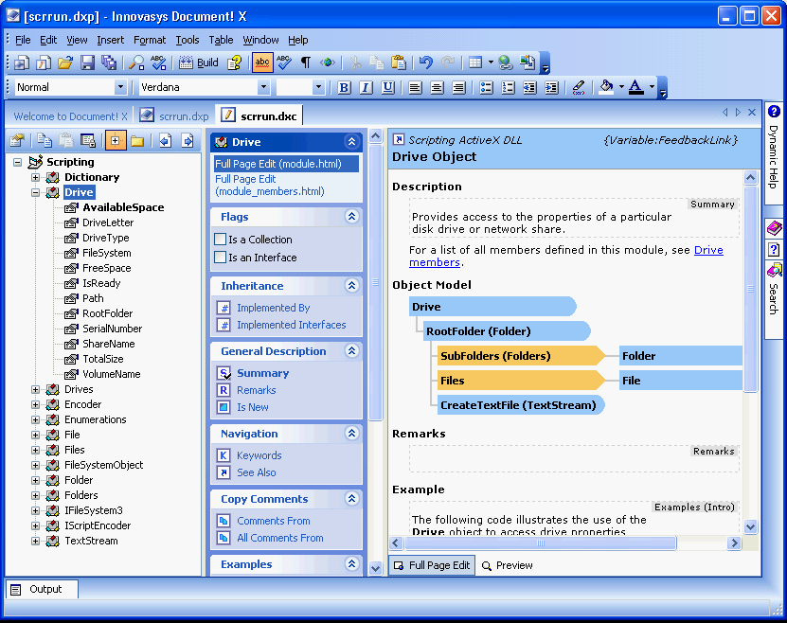Click the decrease indent icon
This screenshot has height=623, width=787.
coord(529,88)
